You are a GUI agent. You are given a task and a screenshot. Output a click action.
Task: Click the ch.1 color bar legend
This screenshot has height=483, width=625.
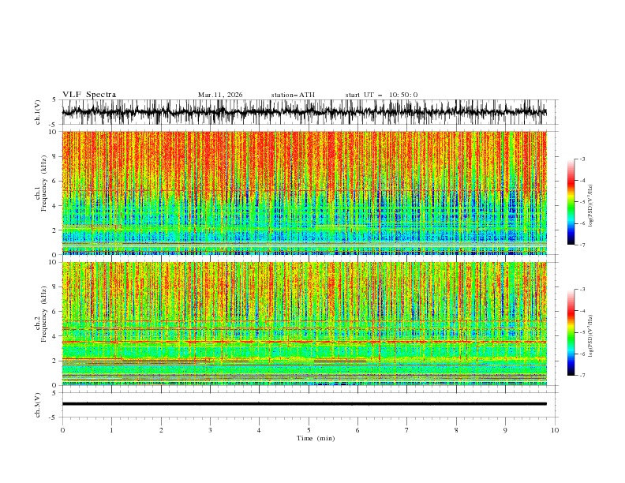tap(571, 202)
